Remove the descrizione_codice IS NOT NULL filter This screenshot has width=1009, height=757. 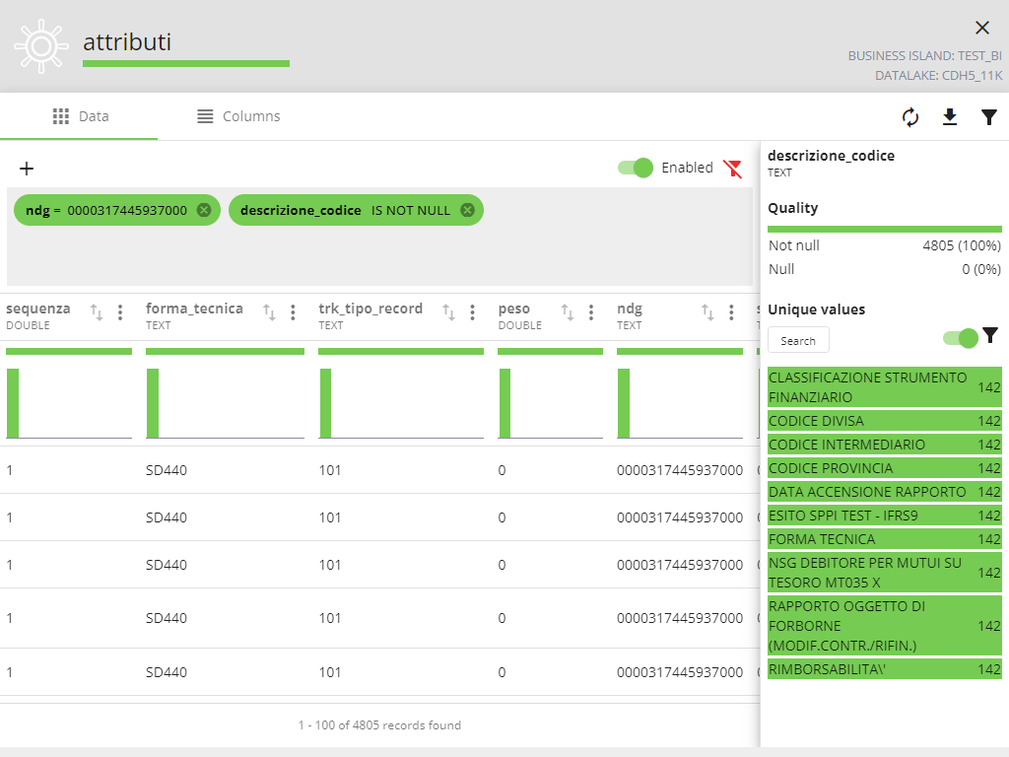coord(467,210)
